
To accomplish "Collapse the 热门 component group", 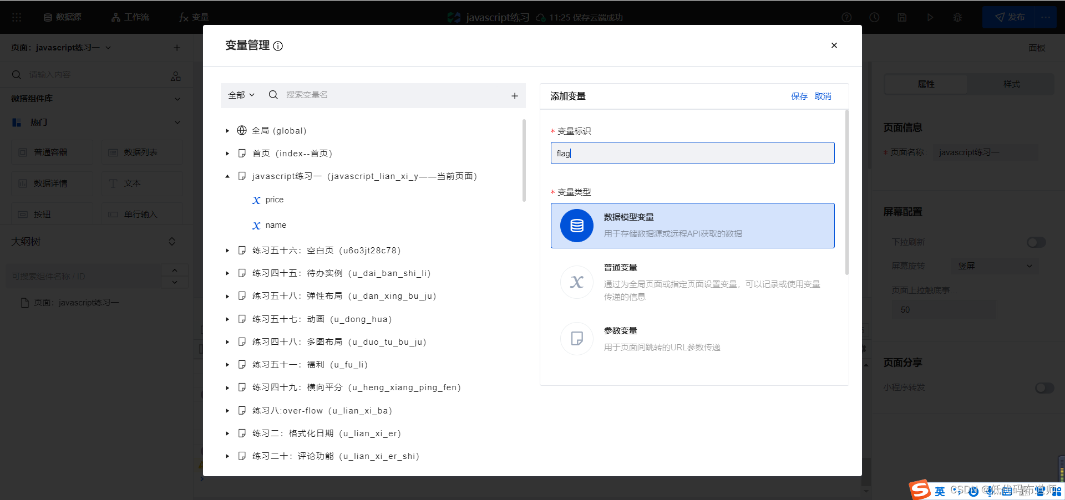I will point(177,123).
